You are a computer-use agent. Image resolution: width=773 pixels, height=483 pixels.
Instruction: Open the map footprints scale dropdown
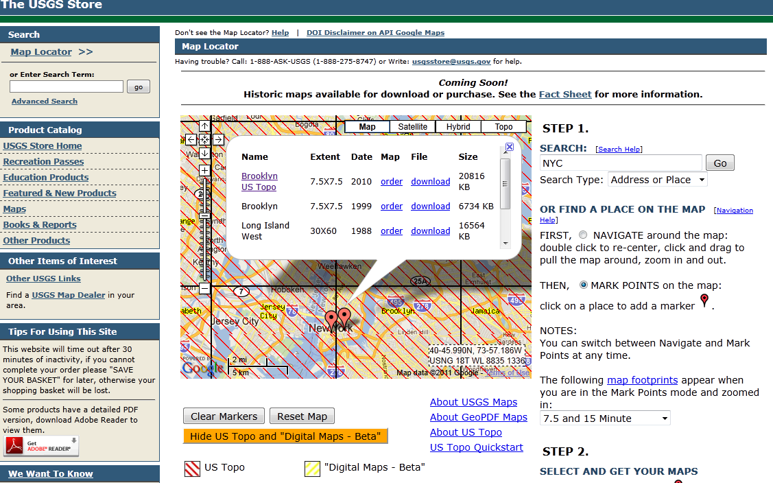coord(604,418)
